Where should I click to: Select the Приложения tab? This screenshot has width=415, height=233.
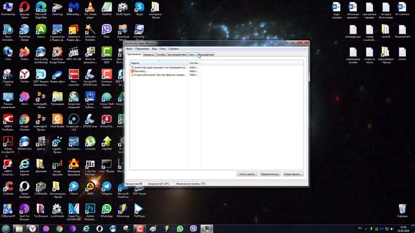coord(134,54)
